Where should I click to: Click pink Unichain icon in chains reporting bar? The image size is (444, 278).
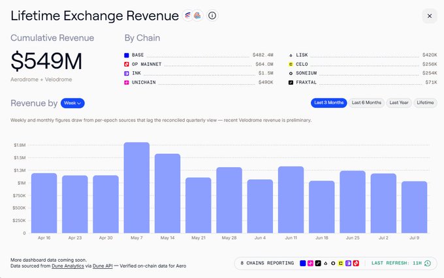310,263
